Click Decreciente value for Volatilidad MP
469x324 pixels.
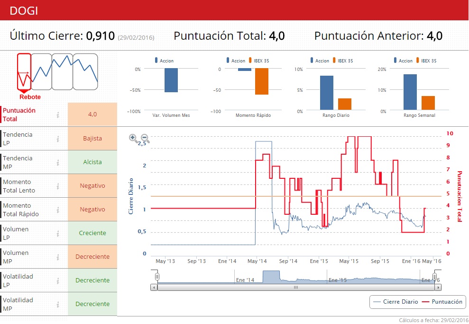tap(92, 304)
